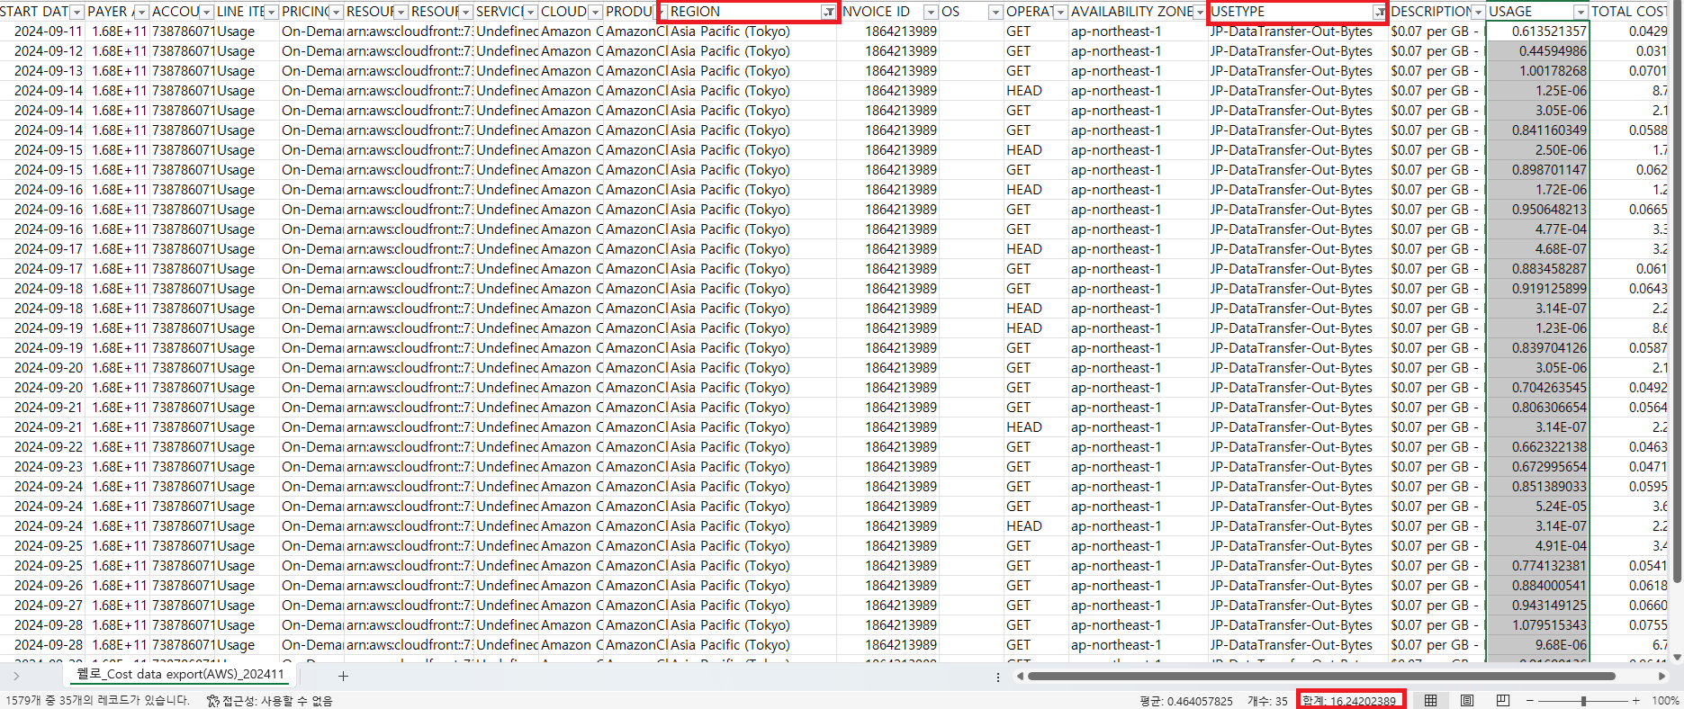
Task: Select usage cell 0.851389033
Action: click(1538, 487)
